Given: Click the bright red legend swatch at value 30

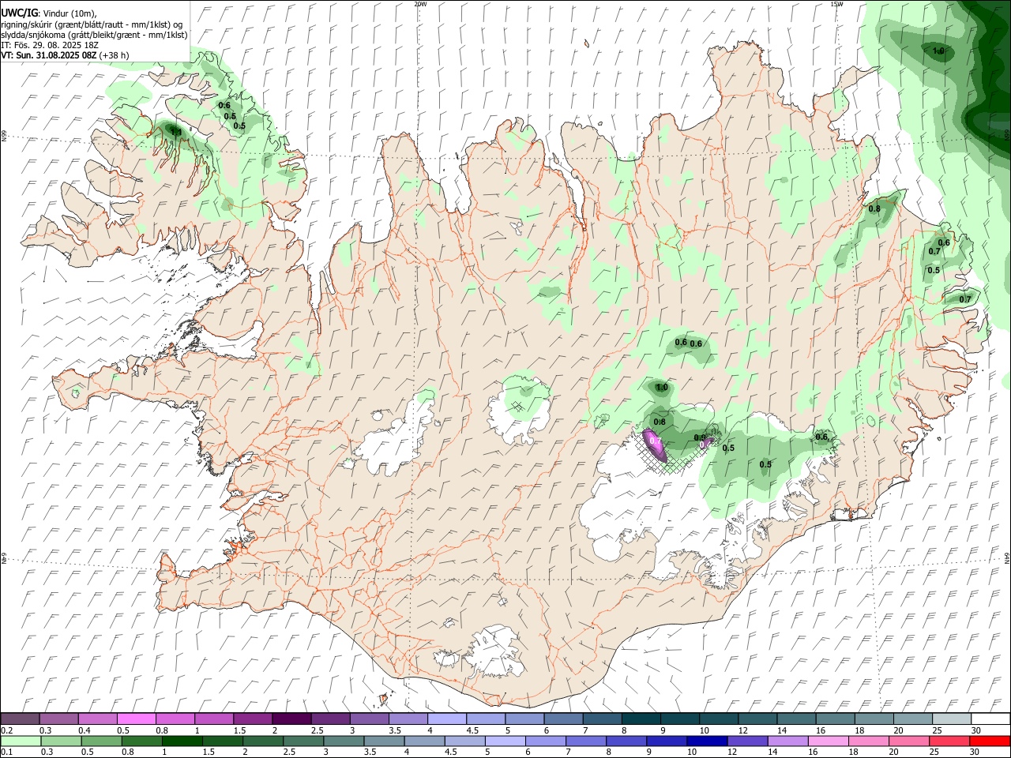Looking at the screenshot, I should coord(990,741).
